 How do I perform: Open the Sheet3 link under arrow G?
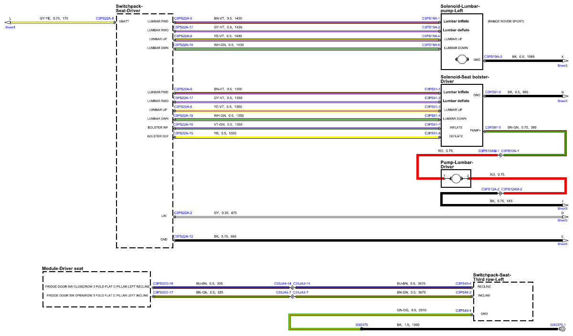(562, 101)
